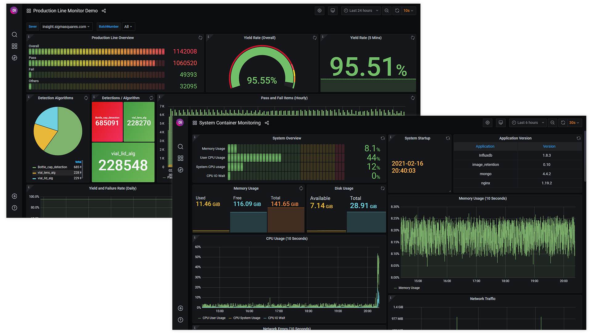Click share icon next to System Container Monitoring

tap(267, 123)
